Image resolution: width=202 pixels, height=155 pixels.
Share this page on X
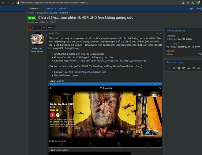174,68
